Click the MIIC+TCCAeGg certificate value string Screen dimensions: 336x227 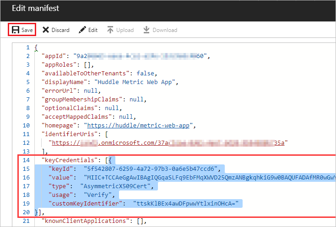click(210, 177)
